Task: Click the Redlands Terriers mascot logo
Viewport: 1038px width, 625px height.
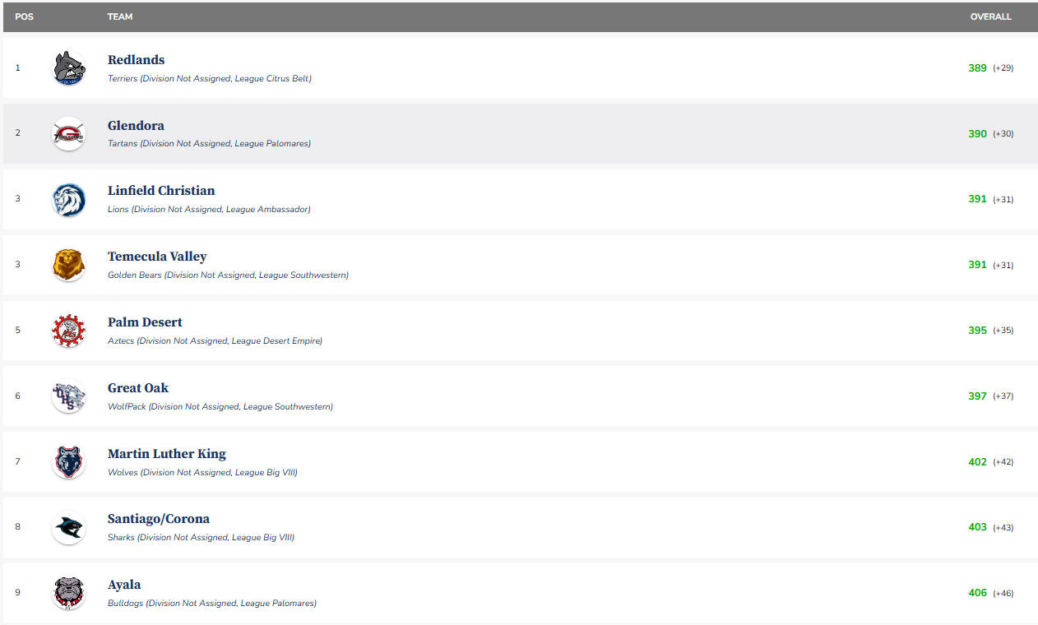Action: (x=69, y=68)
